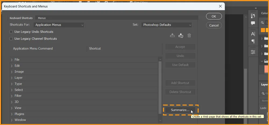This screenshot has height=125, width=269.
Task: Open the Paragraph panel icon
Action: [253, 41]
